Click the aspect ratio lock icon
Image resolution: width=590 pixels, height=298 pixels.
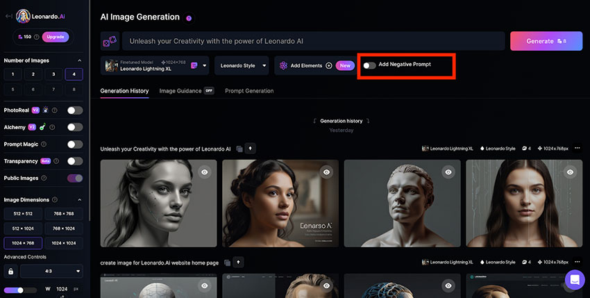pos(10,271)
